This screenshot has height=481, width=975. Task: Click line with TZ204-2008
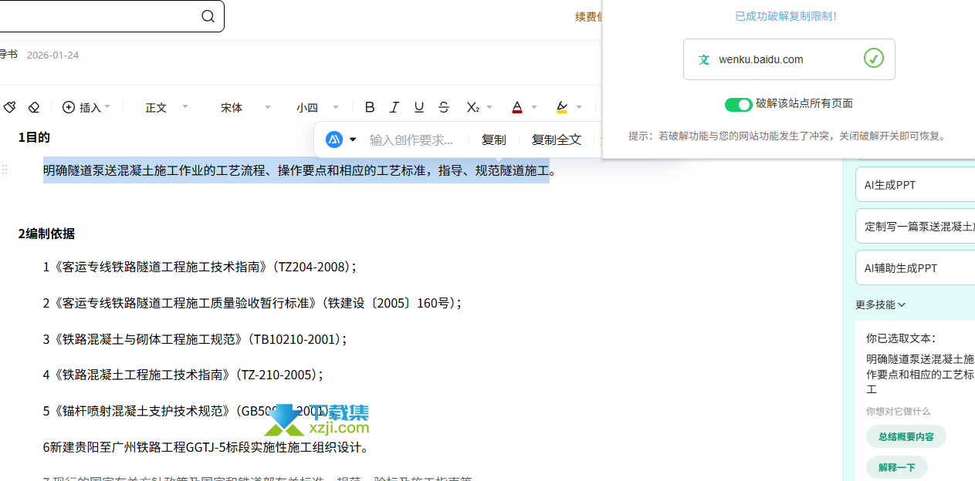click(199, 267)
